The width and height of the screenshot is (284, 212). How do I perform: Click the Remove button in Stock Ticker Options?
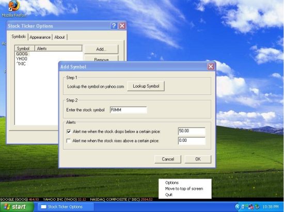pos(101,59)
